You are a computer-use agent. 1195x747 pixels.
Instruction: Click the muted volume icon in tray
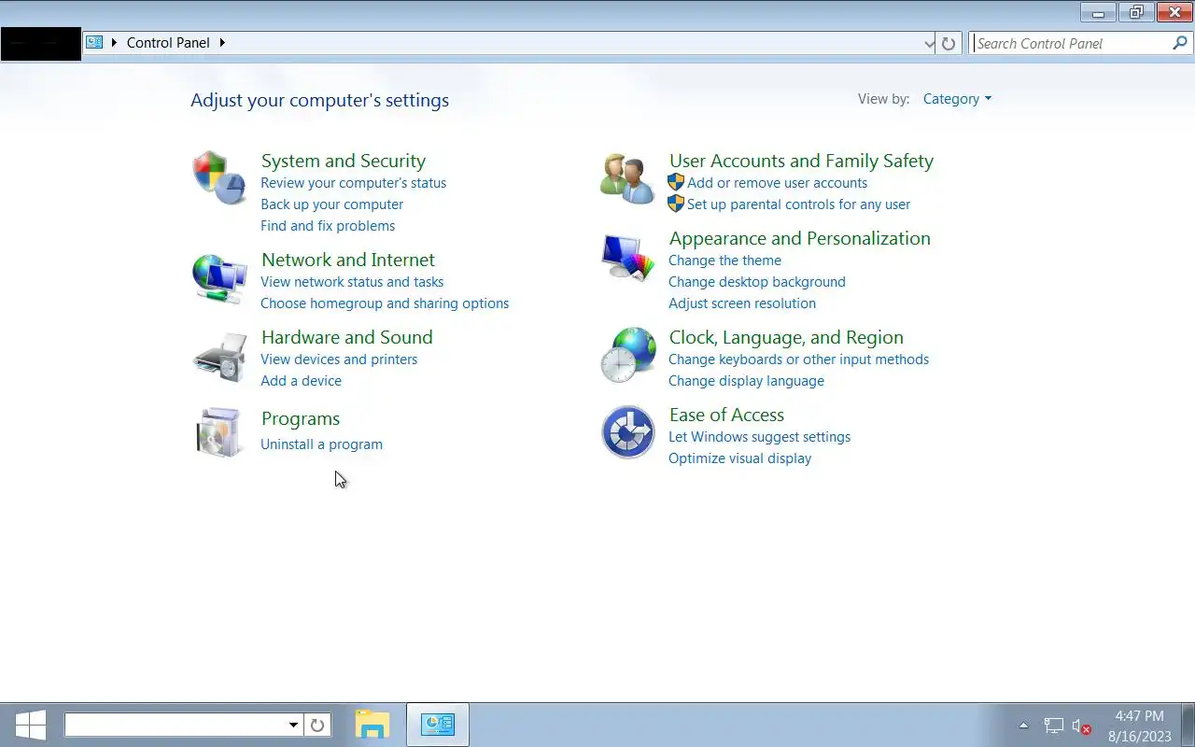click(x=1081, y=726)
